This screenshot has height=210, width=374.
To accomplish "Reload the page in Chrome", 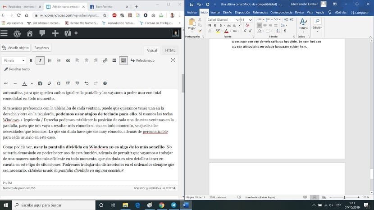I will click(x=18, y=15).
